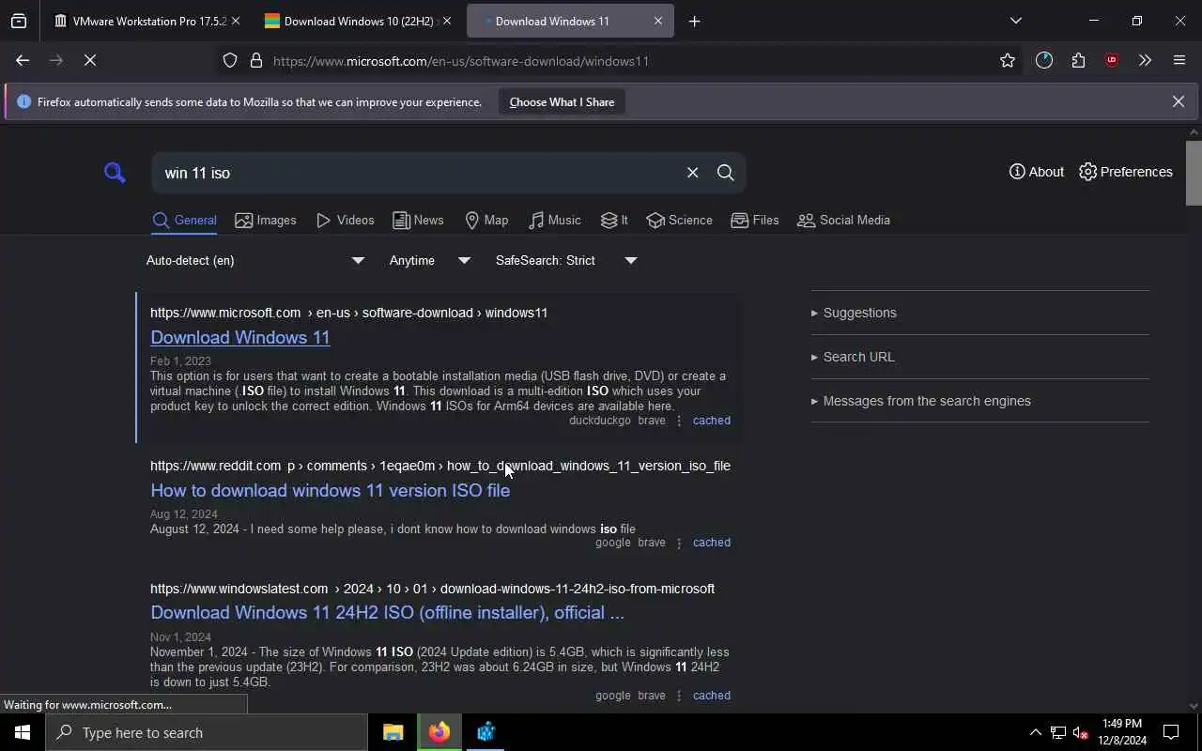This screenshot has height=751, width=1202.
Task: Switch to IT search category
Action: pos(614,221)
